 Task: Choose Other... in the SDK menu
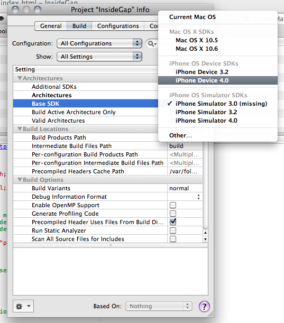click(x=218, y=135)
